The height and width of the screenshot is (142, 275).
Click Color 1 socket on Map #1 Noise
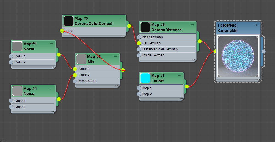(x=11, y=56)
